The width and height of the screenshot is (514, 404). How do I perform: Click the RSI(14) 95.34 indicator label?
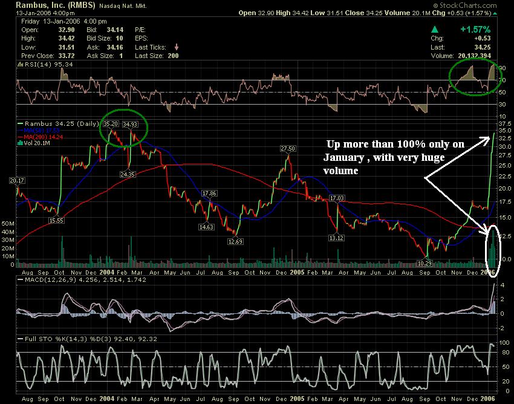click(45, 64)
